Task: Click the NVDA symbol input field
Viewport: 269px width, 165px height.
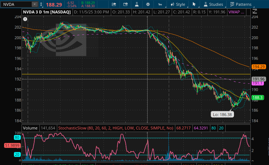Action: pos(15,4)
